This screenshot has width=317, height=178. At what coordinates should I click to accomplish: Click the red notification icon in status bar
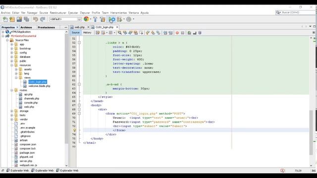(x=282, y=171)
